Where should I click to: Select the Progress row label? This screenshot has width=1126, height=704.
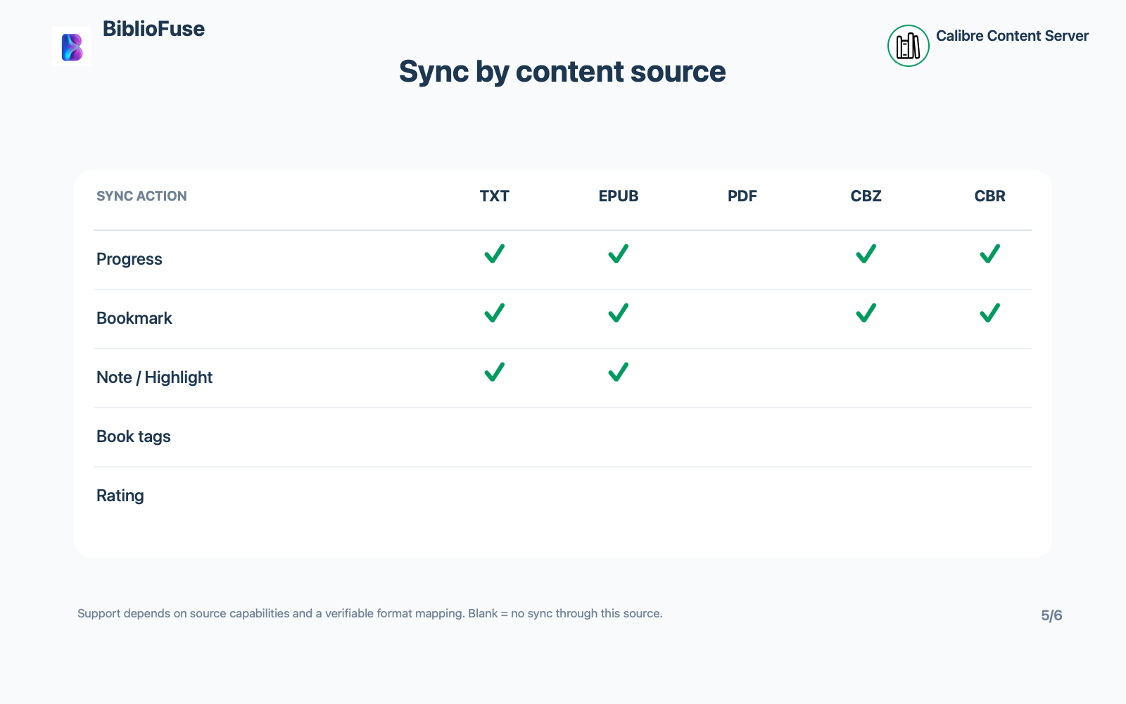[x=129, y=259]
